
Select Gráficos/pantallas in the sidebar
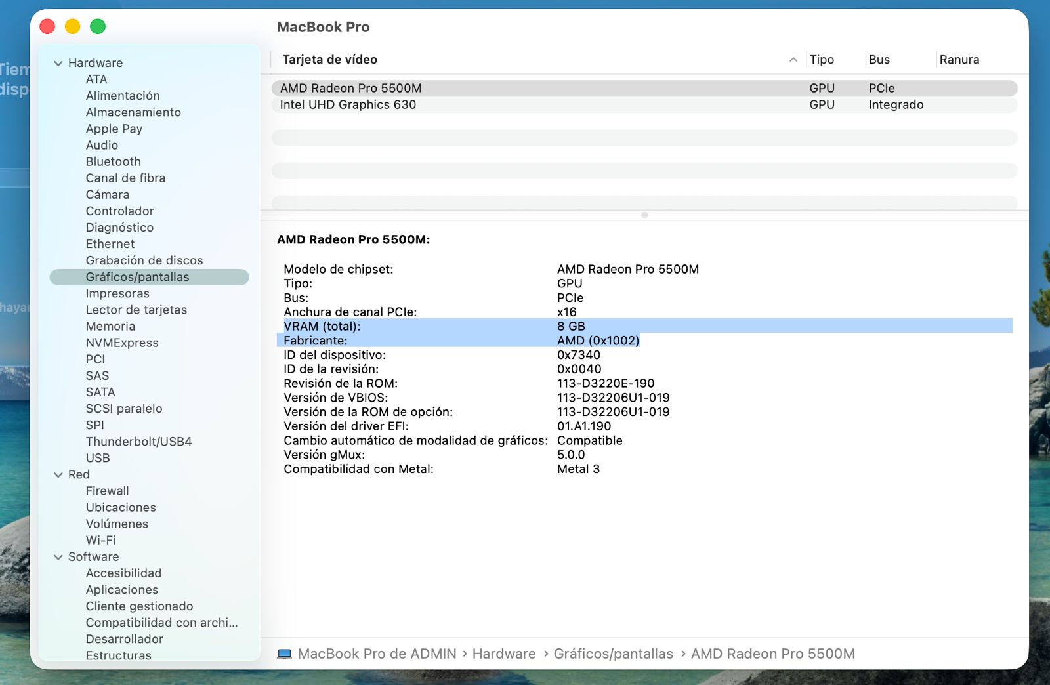click(150, 277)
